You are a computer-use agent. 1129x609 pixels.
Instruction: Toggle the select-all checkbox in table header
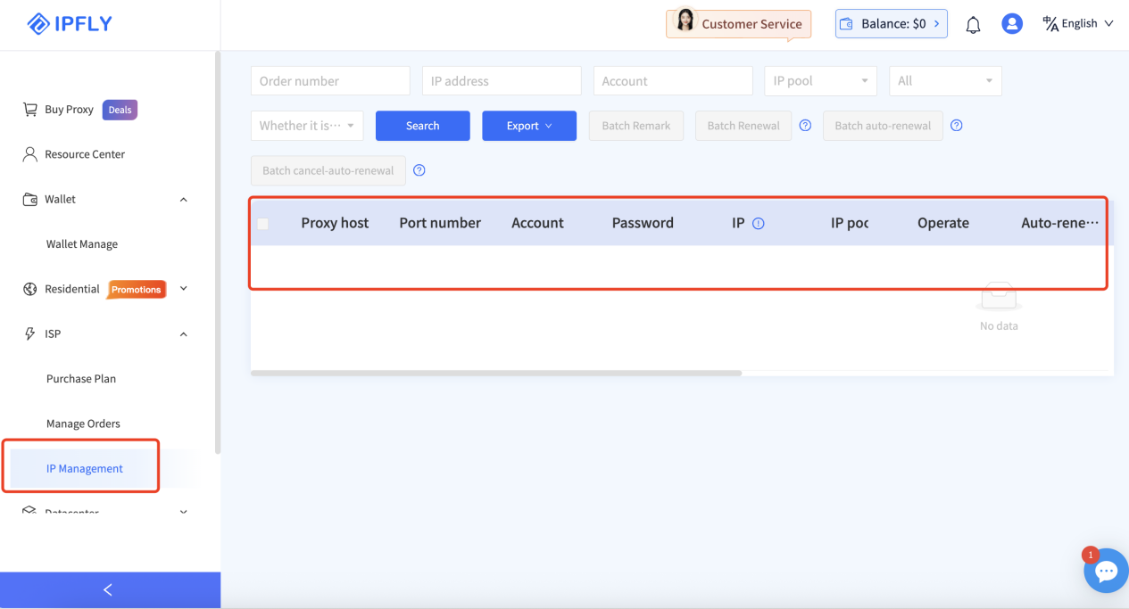[262, 224]
